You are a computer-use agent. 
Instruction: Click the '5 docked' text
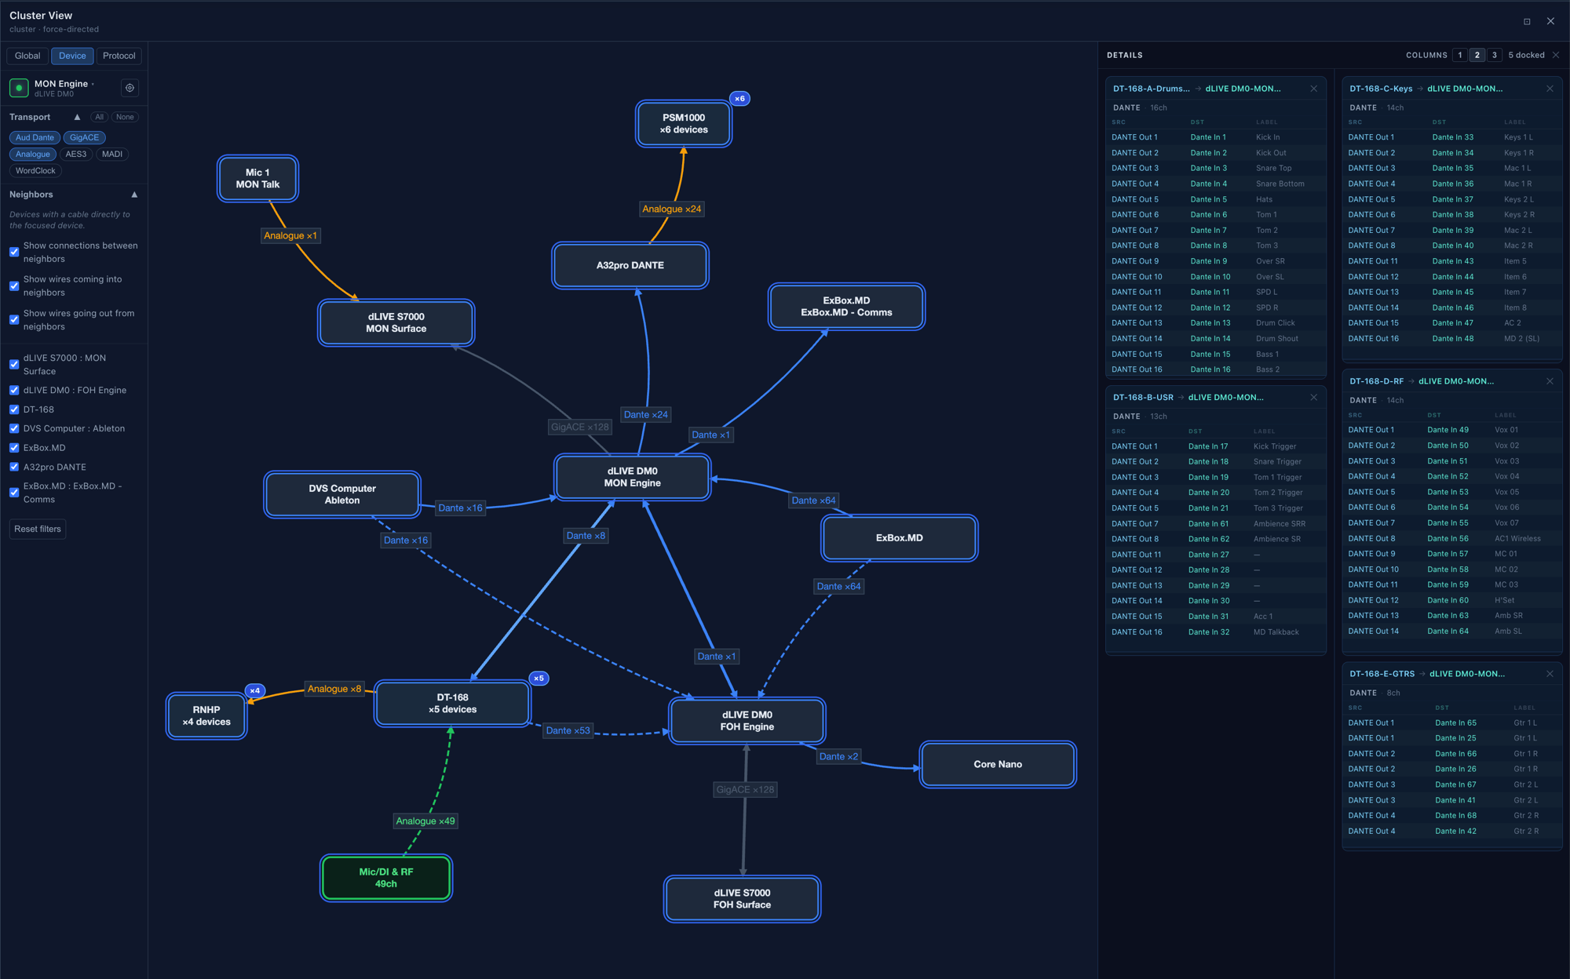click(1526, 55)
